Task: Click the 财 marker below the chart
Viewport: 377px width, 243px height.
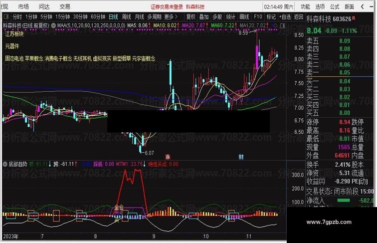Action: pos(241,157)
